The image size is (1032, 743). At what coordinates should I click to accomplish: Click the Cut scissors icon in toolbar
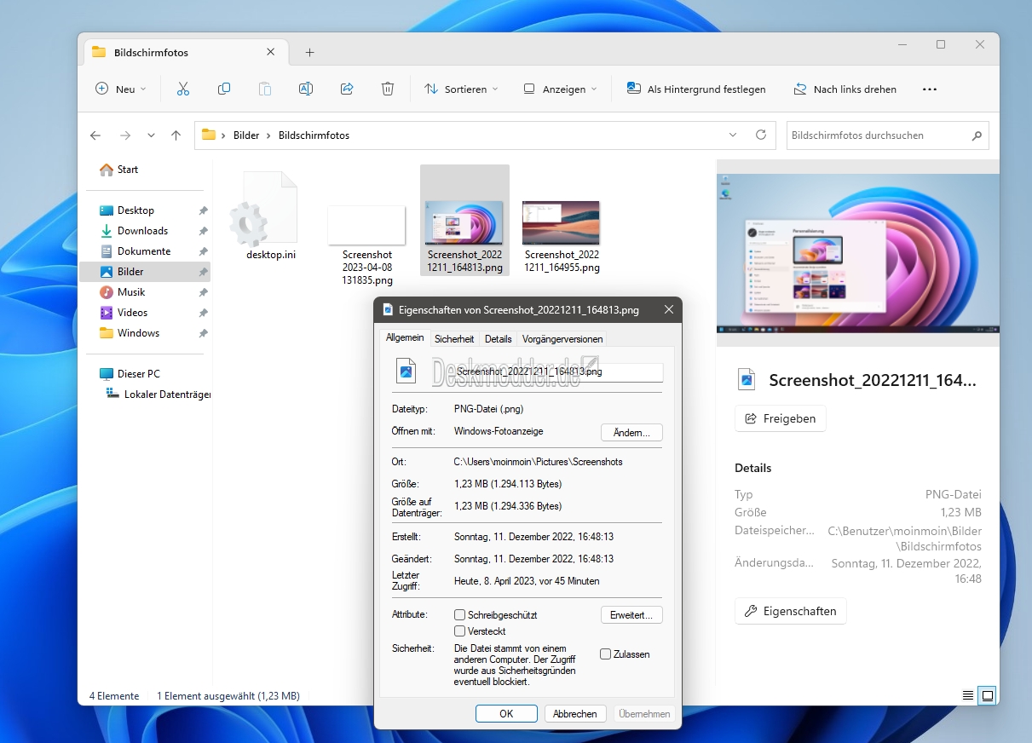183,89
